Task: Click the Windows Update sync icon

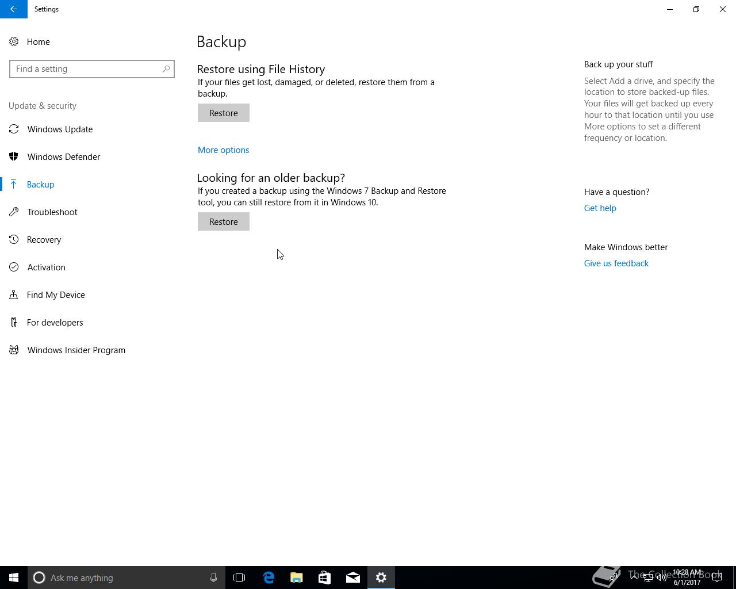Action: click(14, 129)
